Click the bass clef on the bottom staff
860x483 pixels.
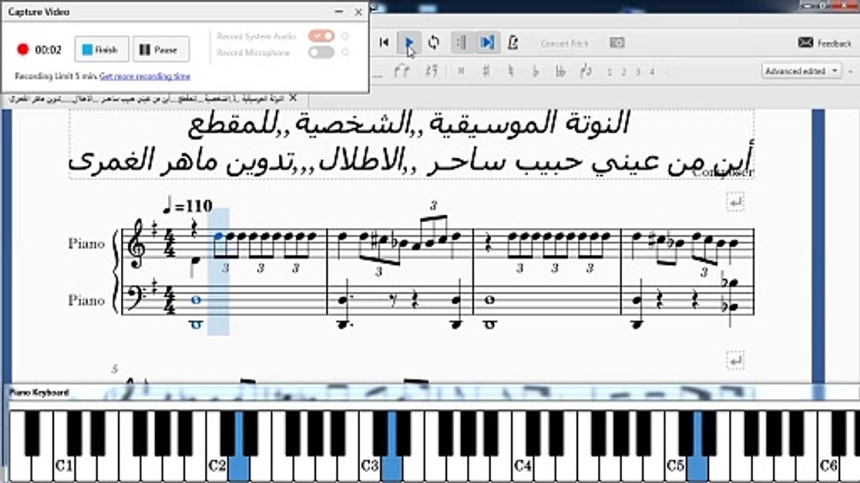click(x=137, y=297)
